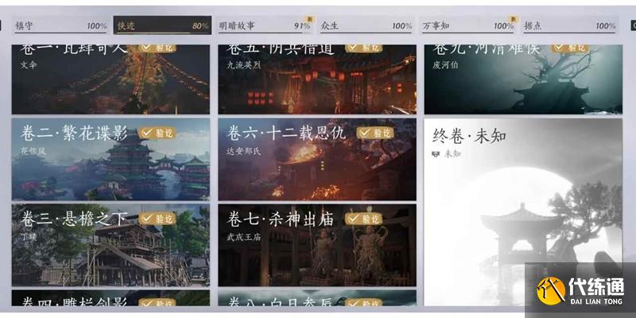Click the 侠迹 80% progress bar
The height and width of the screenshot is (318, 636).
point(162,33)
